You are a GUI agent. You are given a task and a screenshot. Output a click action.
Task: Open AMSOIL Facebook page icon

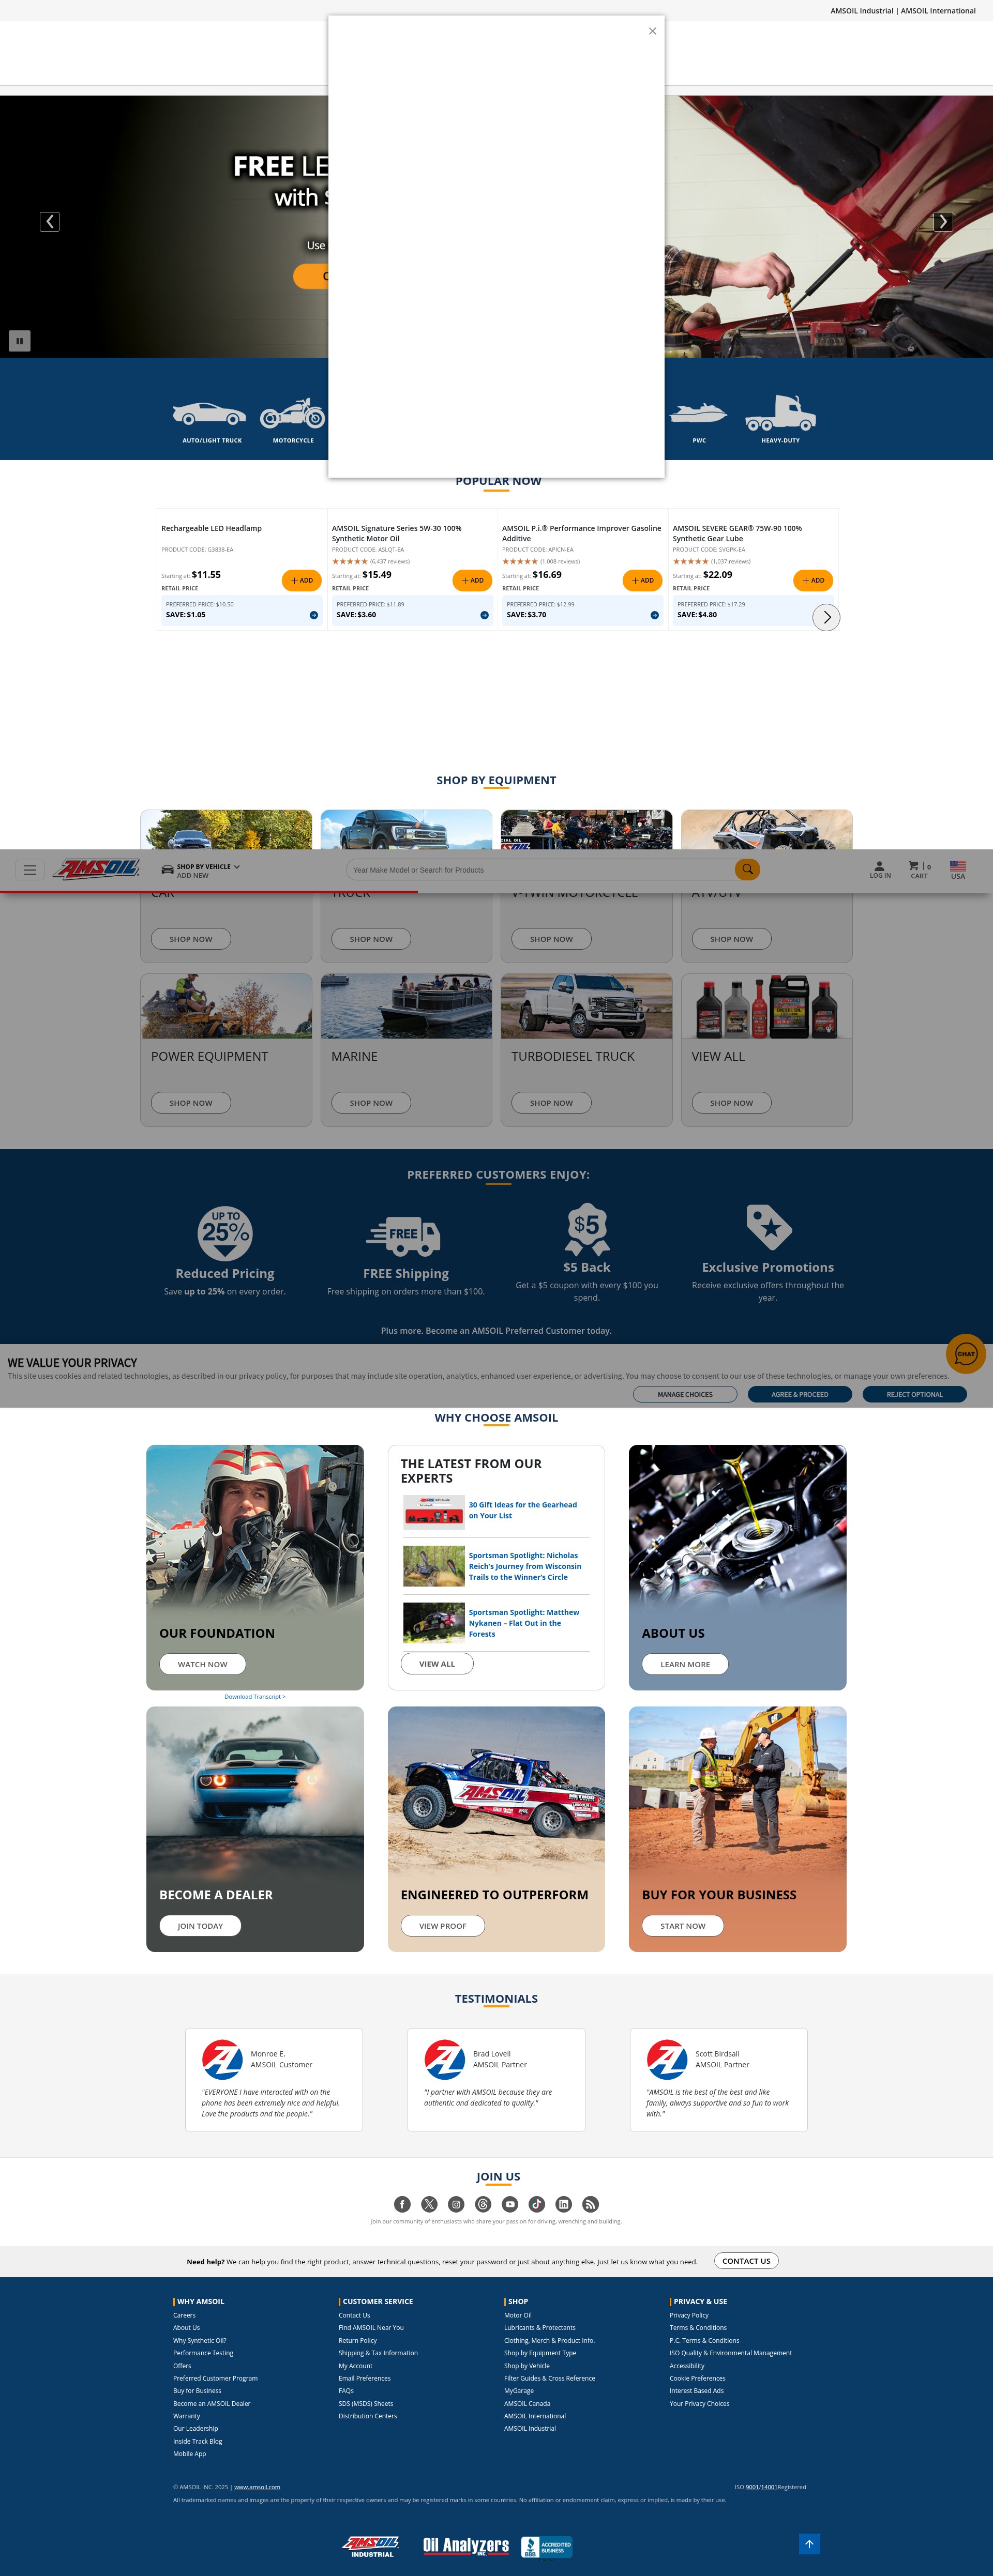pos(402,2204)
